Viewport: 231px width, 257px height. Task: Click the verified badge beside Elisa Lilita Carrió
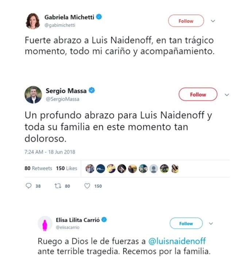[x=104, y=220]
